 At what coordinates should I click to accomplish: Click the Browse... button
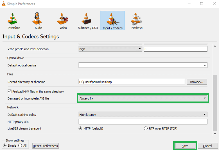197,82
